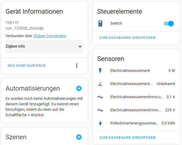Open the Zigbee Coordinator link

[50, 36]
